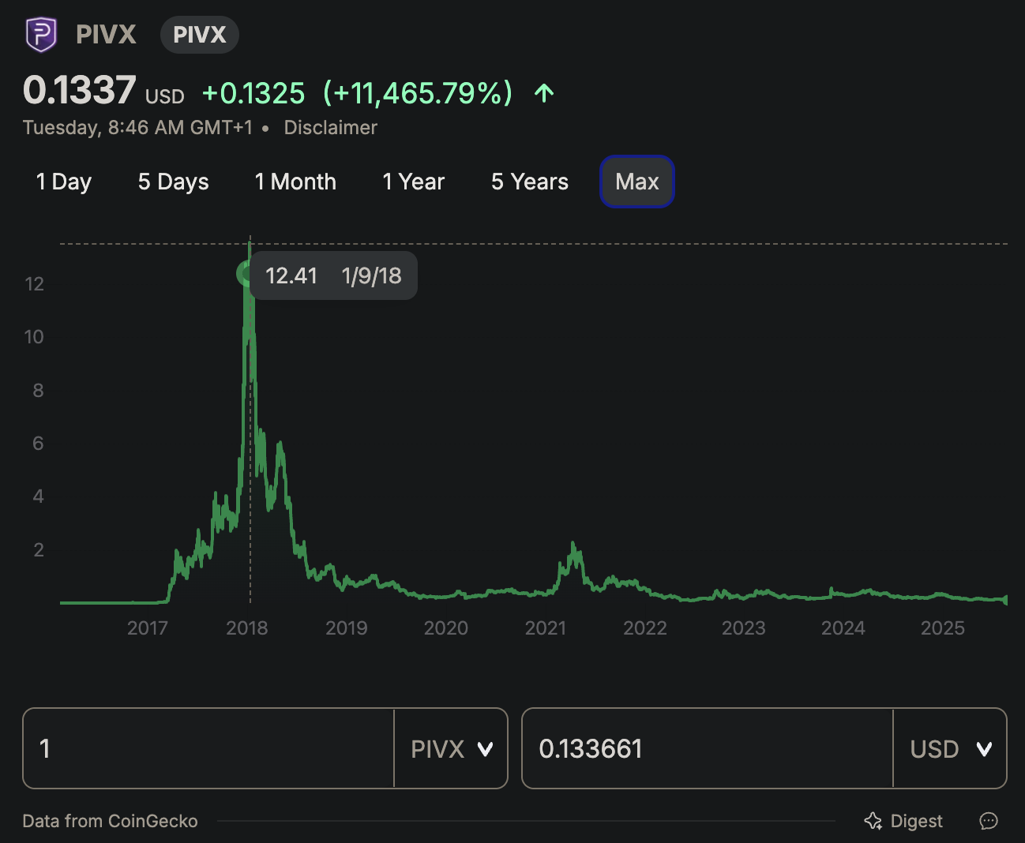Click the USD value field showing 0.133661
This screenshot has height=843, width=1025.
click(708, 748)
